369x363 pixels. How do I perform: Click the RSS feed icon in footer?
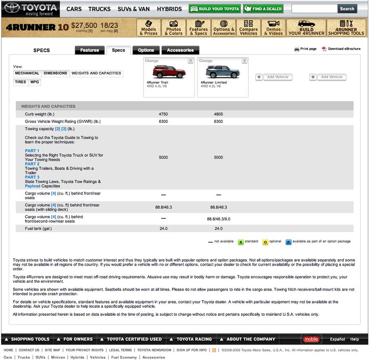214,350
